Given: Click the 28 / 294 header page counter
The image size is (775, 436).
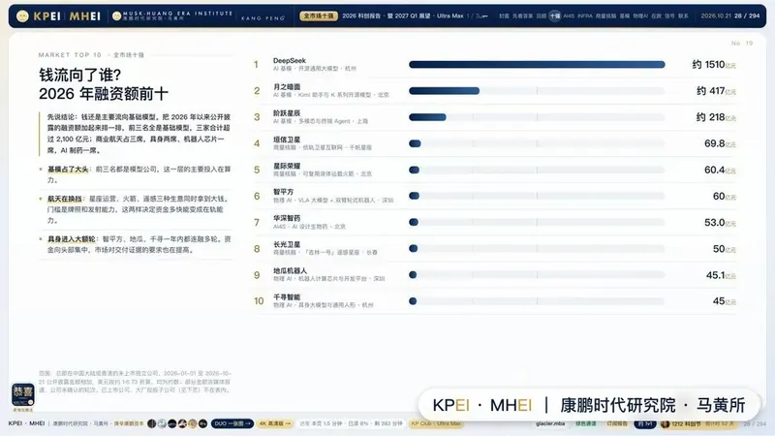Looking at the screenshot, I should click(x=747, y=16).
